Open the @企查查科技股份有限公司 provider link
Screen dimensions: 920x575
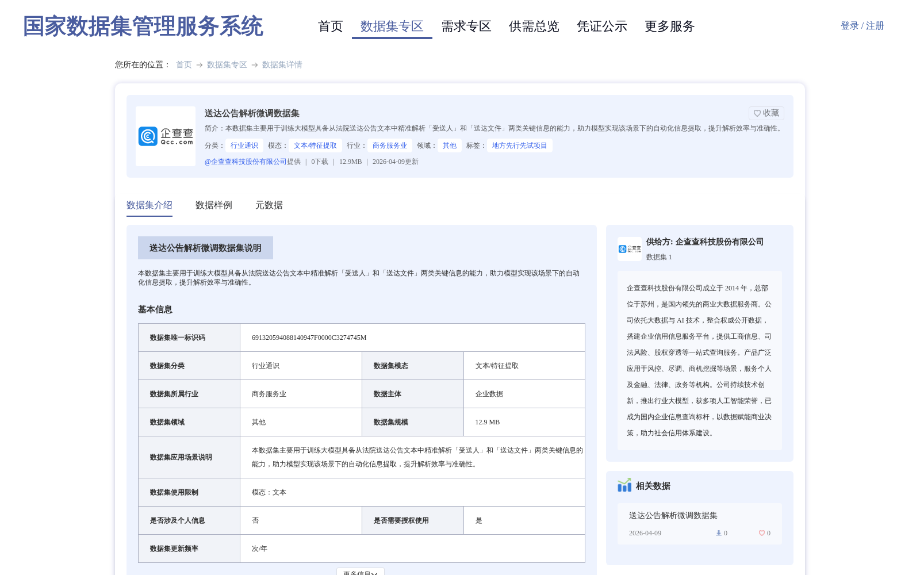point(246,162)
